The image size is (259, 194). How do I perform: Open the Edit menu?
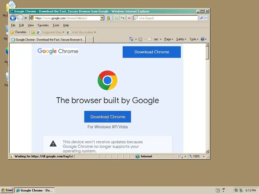[21, 25]
